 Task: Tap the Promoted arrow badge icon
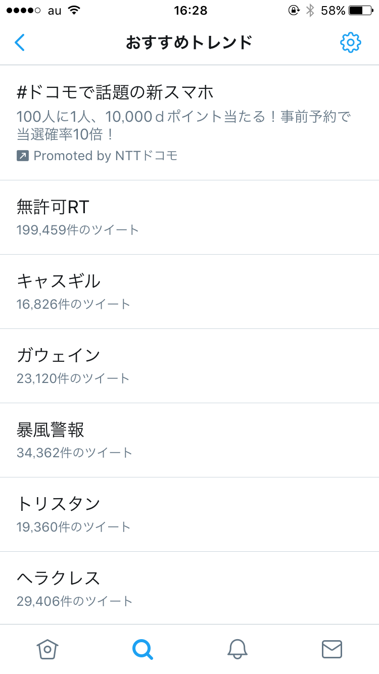tap(23, 156)
